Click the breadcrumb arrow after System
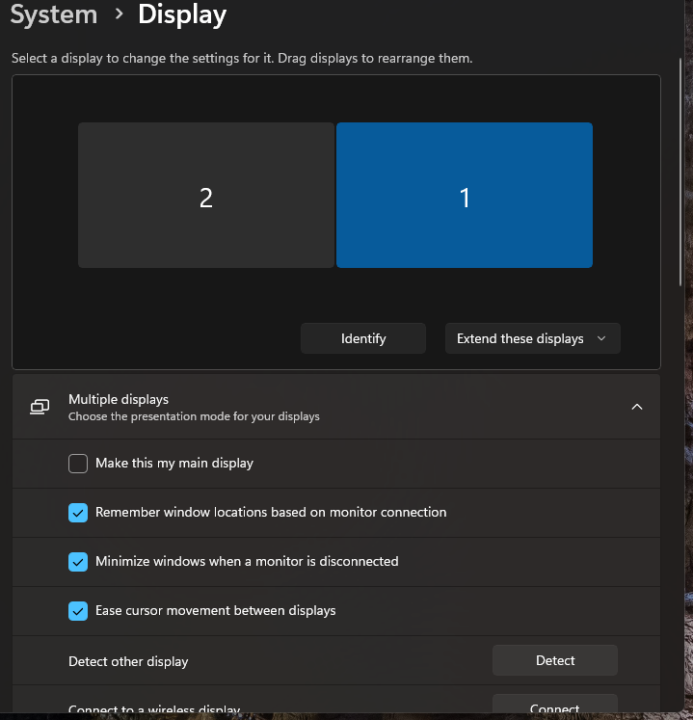The width and height of the screenshot is (693, 720). (x=118, y=15)
